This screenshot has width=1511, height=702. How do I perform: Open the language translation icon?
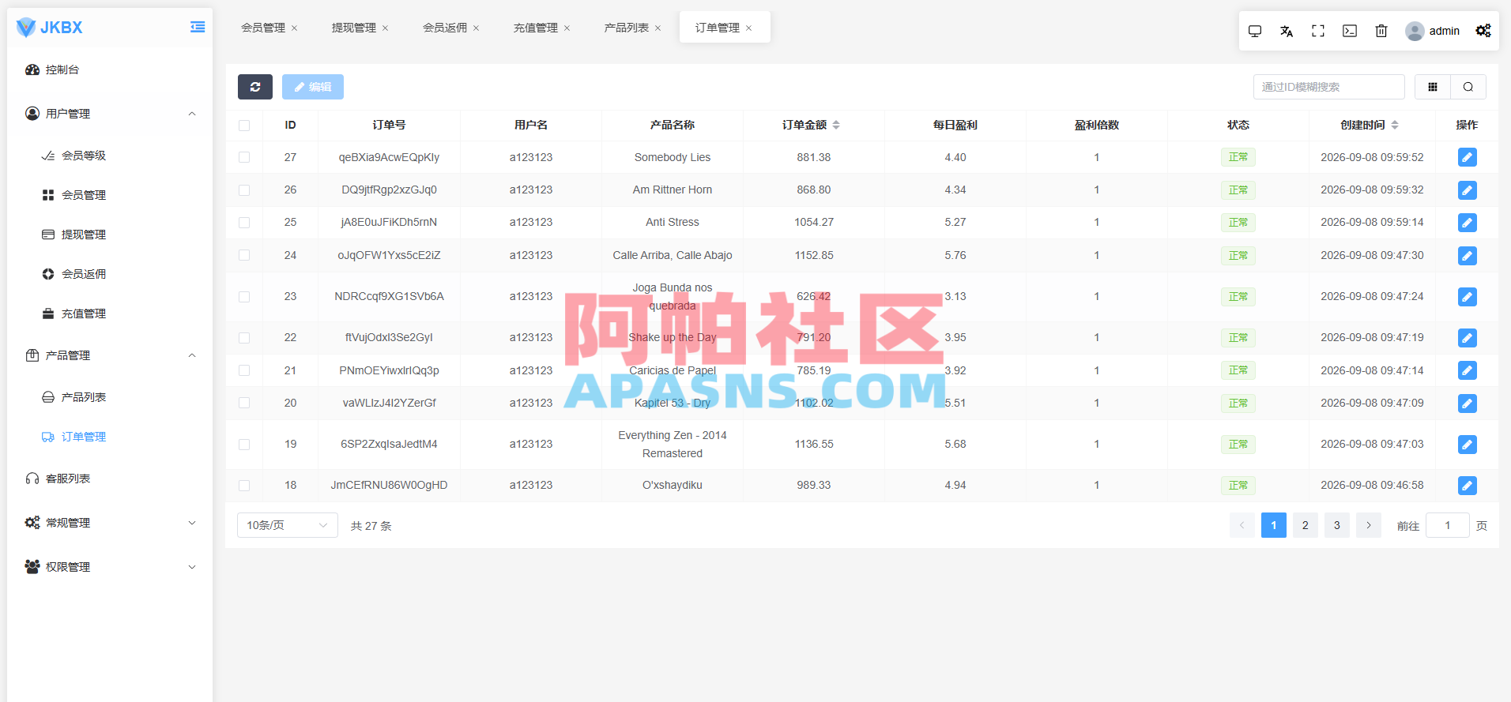tap(1287, 31)
